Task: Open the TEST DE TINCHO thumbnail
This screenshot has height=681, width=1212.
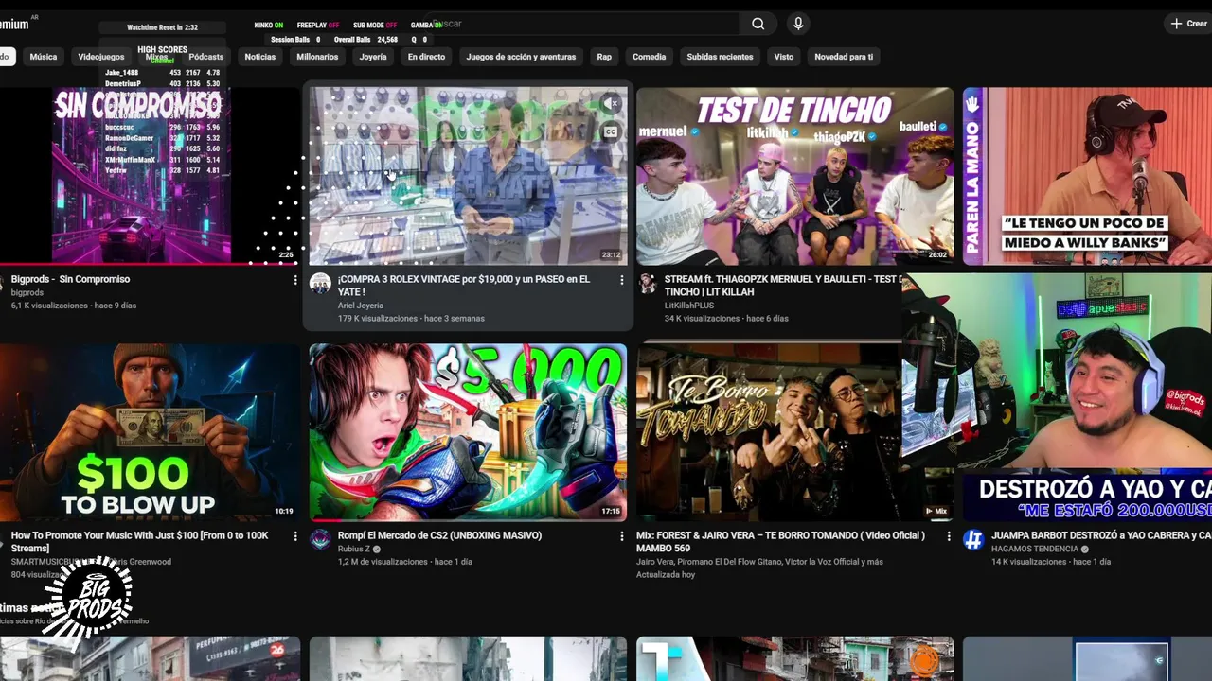Action: pyautogui.click(x=794, y=176)
